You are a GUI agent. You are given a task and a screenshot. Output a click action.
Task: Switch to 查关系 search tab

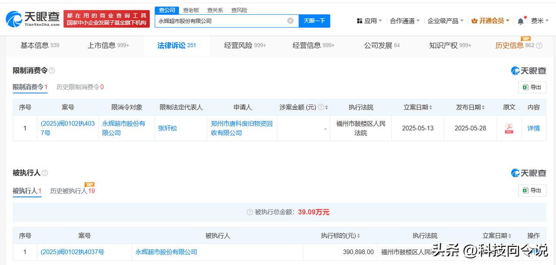point(215,10)
